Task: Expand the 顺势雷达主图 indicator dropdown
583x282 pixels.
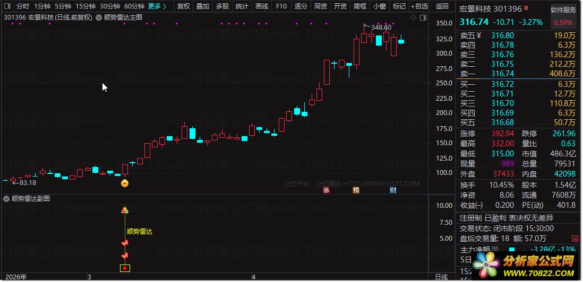Action: 99,17
